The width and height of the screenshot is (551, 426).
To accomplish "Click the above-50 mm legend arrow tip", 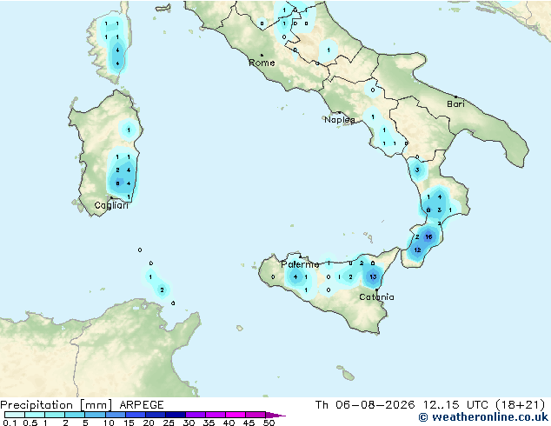I will [275, 415].
